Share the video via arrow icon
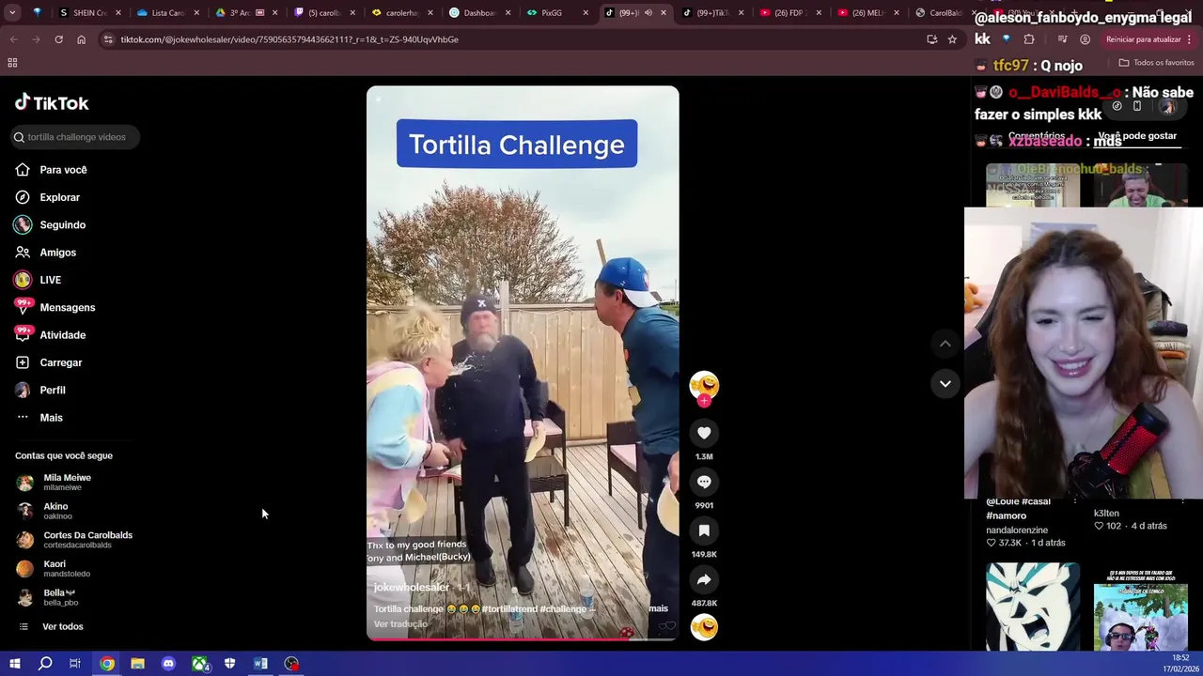The width and height of the screenshot is (1203, 676). click(704, 579)
